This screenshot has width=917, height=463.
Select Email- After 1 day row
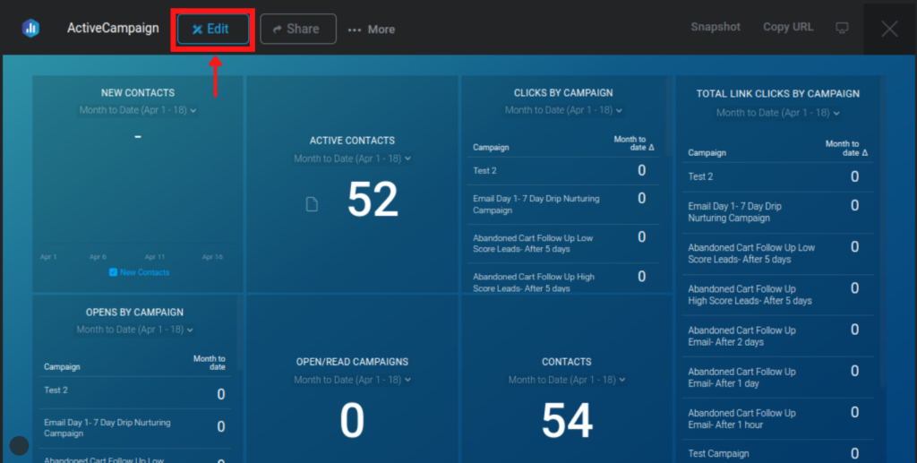(x=778, y=378)
